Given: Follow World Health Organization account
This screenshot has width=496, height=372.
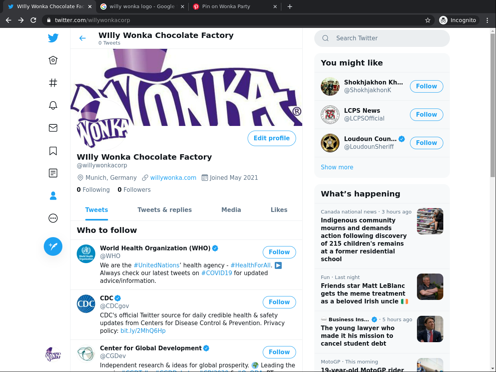Looking at the screenshot, I should [x=279, y=252].
